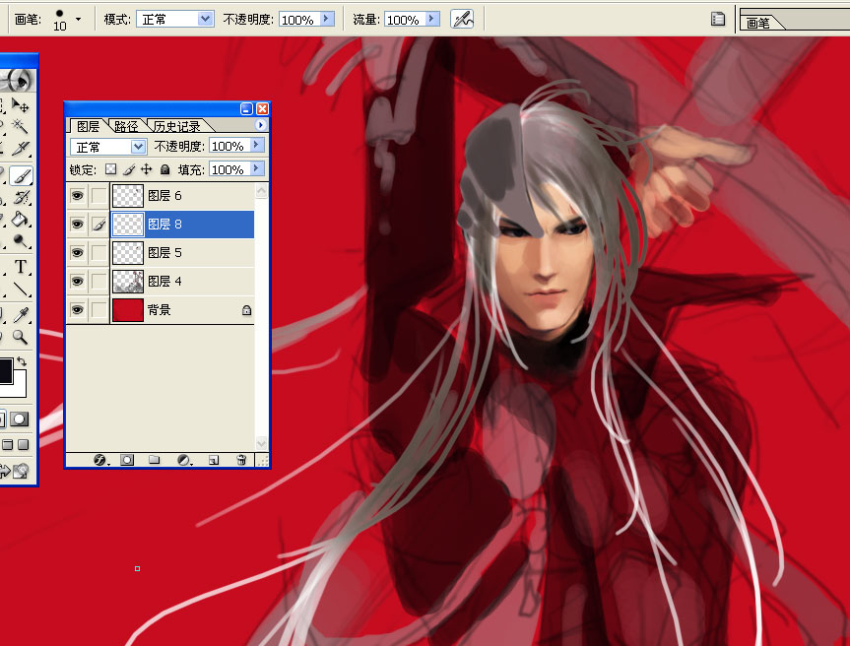Toggle link box for 图层 6
850x646 pixels.
[98, 196]
